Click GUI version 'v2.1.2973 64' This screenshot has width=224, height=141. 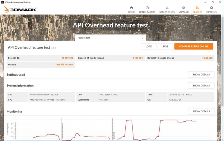pyautogui.click(x=175, y=100)
